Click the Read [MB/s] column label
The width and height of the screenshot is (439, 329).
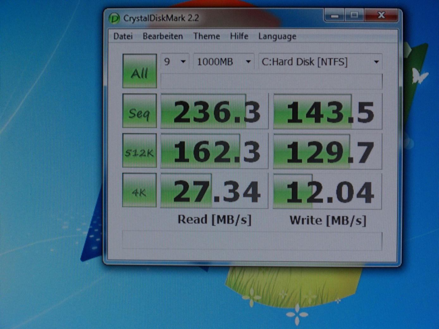pyautogui.click(x=214, y=219)
